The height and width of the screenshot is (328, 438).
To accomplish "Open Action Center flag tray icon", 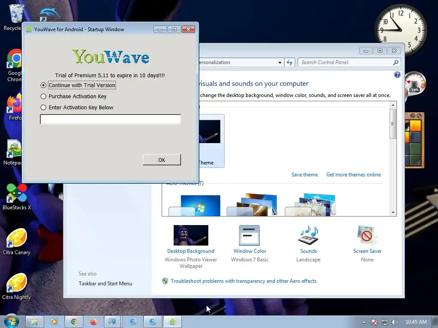I will click(374, 322).
